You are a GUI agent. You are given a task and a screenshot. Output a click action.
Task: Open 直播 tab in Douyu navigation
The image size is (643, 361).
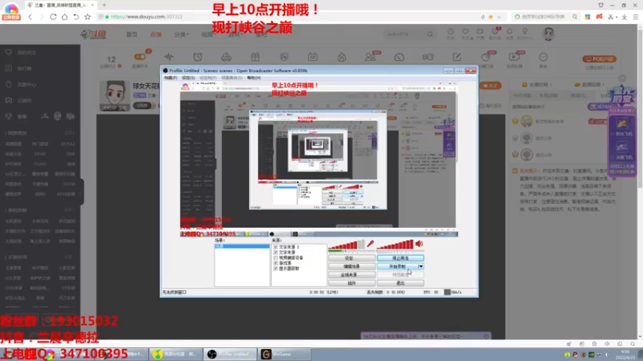pos(156,34)
